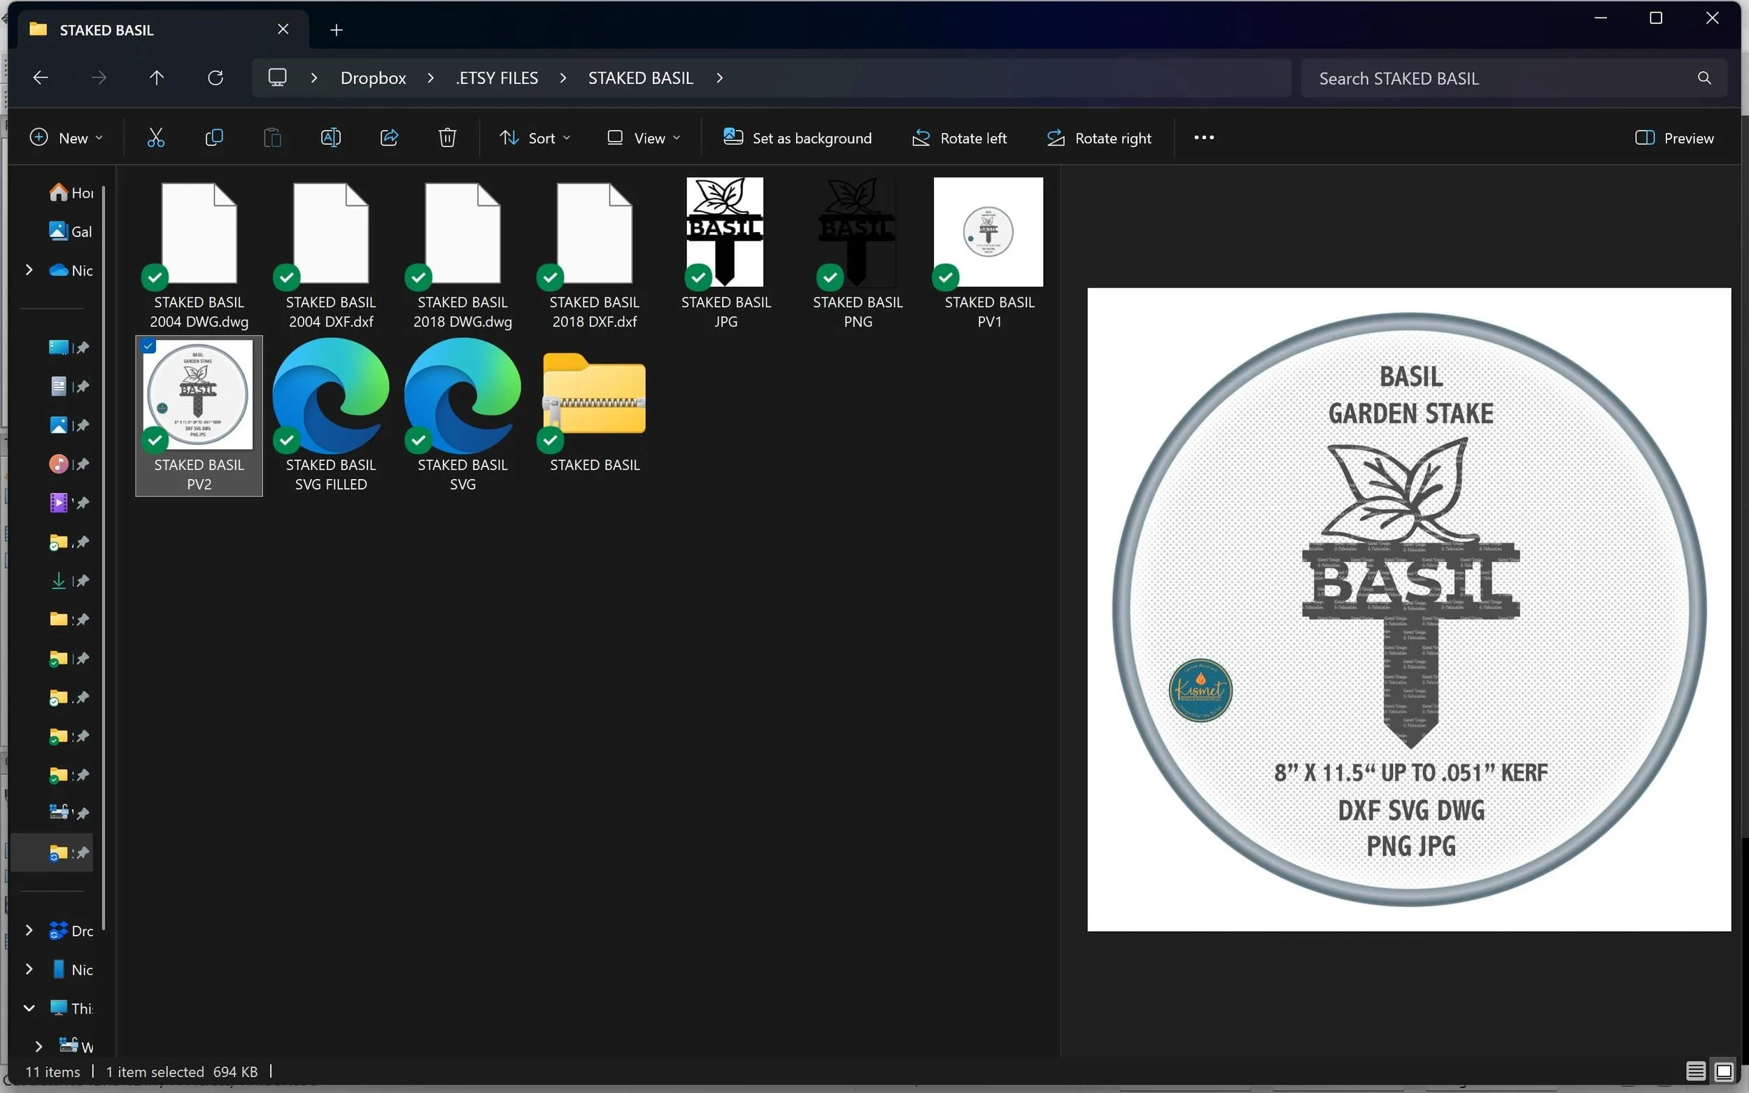
Task: Navigate back with the left arrow
Action: (x=41, y=78)
